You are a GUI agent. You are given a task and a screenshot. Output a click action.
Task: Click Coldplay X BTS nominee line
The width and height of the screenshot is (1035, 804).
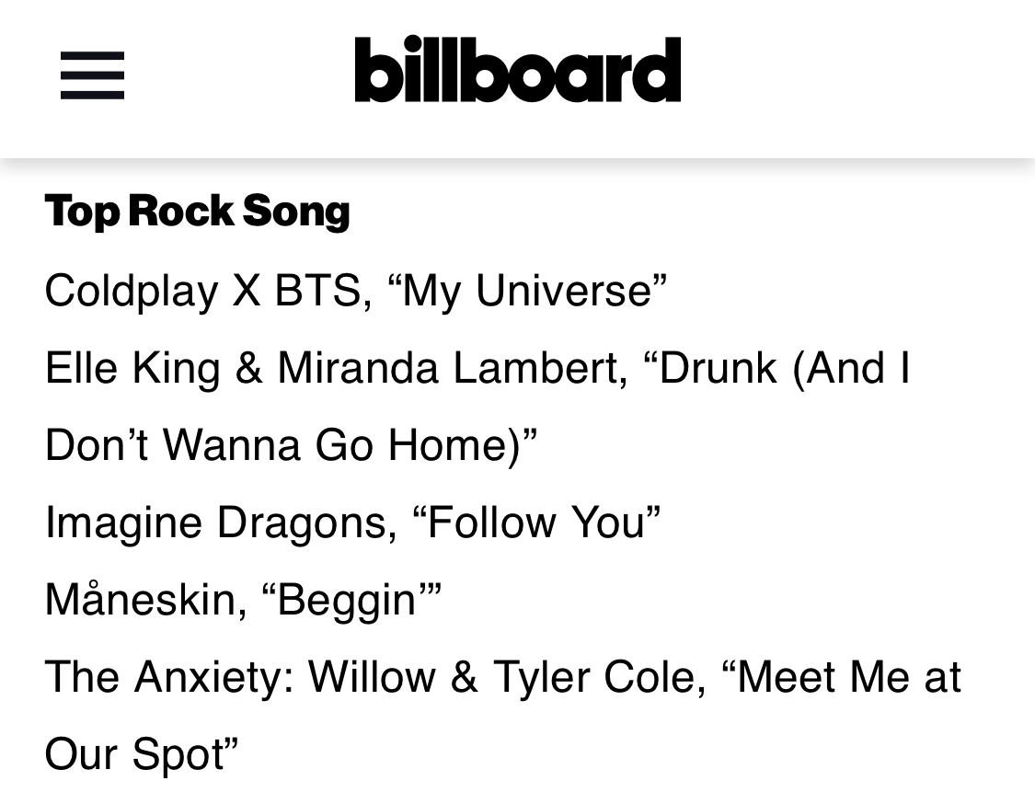pyautogui.click(x=356, y=291)
